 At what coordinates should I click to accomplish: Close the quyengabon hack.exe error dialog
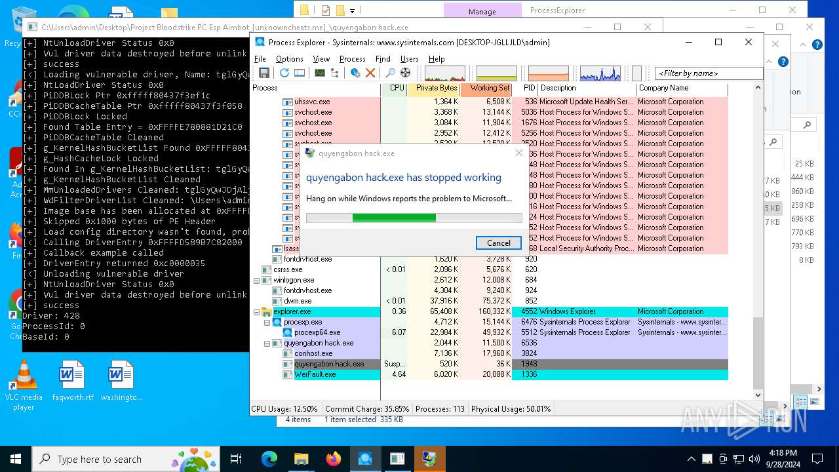pos(519,153)
